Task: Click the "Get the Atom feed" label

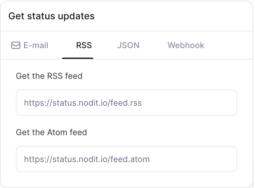Action: [x=51, y=132]
